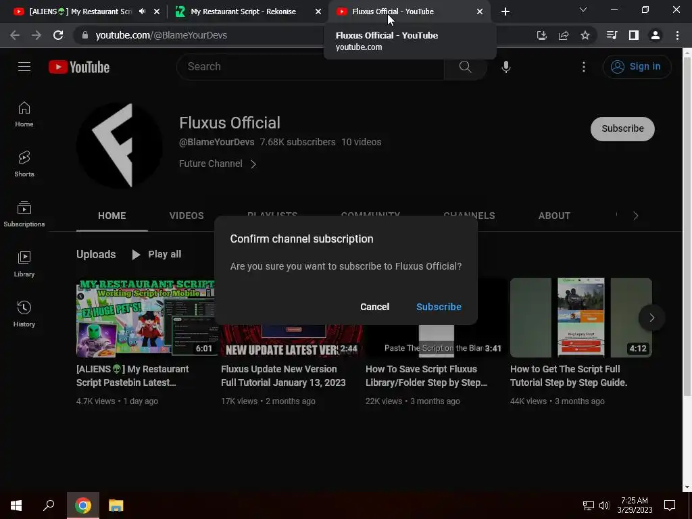
Task: Open ALIENS My Restaurant Script Pastebin title
Action: click(x=132, y=376)
